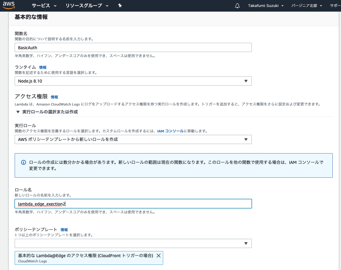Open the ランタイム Node.js 8.10 dropdown

[x=133, y=81]
